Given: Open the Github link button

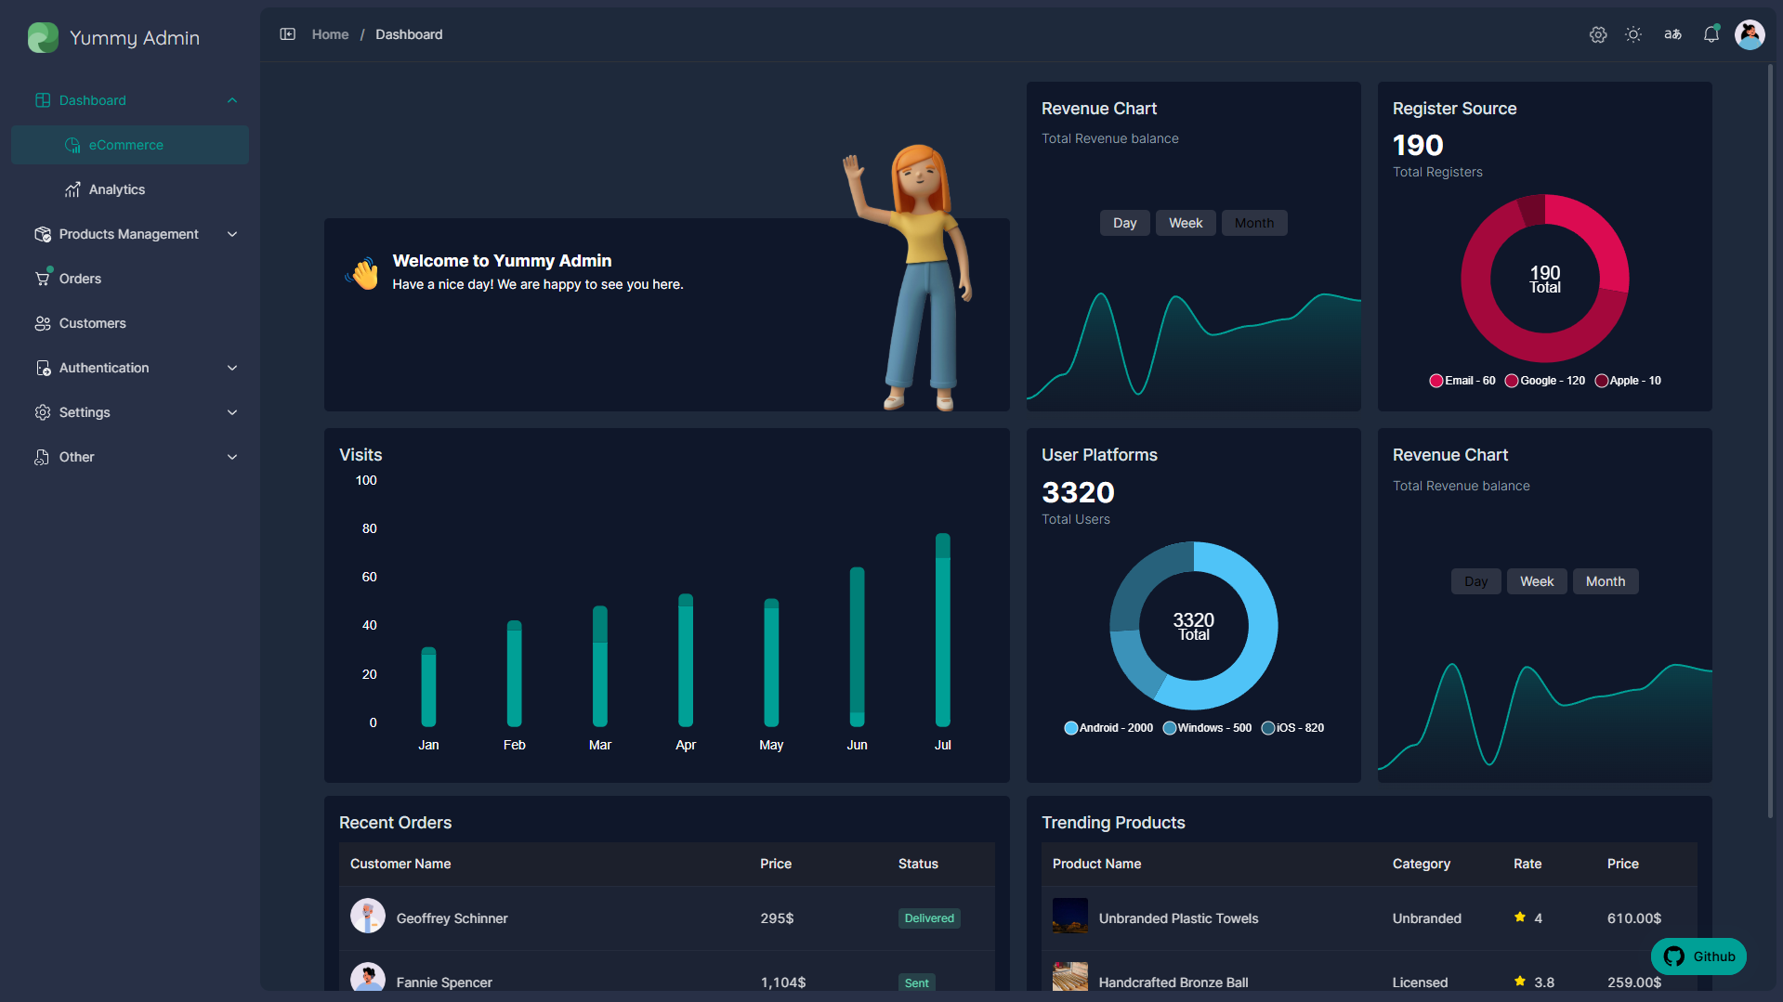Looking at the screenshot, I should [1698, 956].
